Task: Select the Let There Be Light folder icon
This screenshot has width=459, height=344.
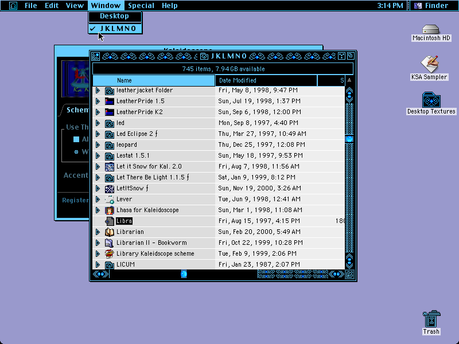Action: point(109,178)
